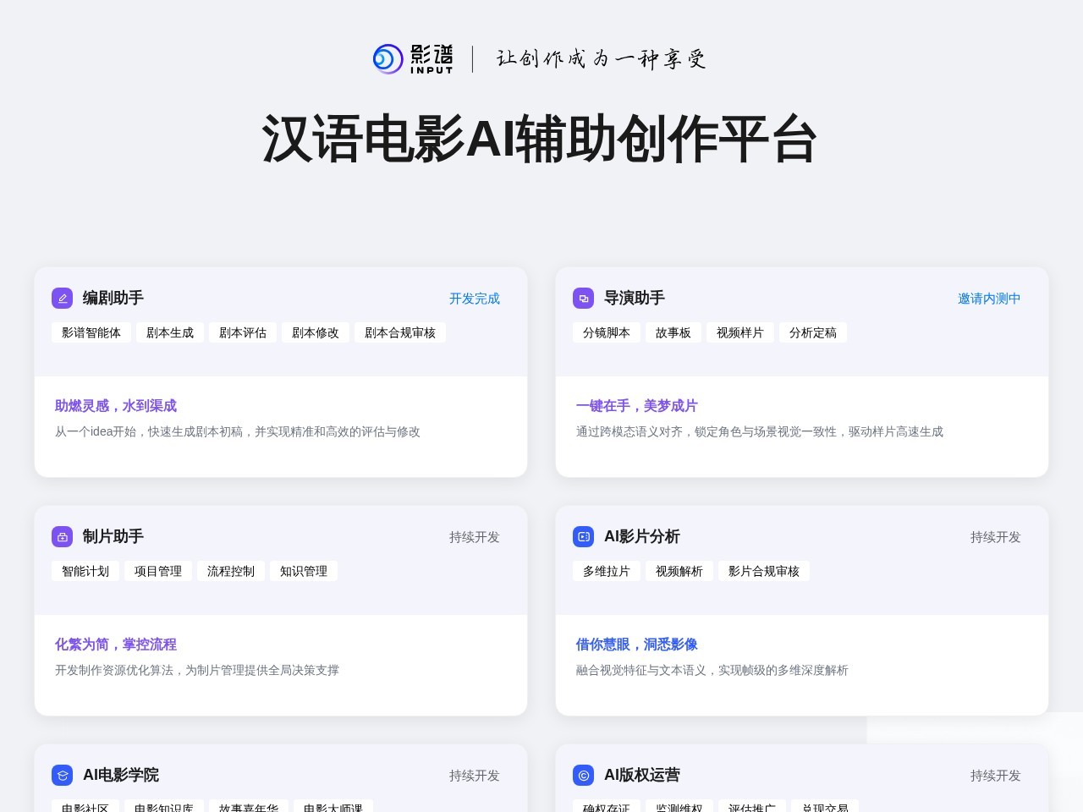Screen dimensions: 1083x812
Task: Click the 制片助手 briefcase icon
Action: 62,537
